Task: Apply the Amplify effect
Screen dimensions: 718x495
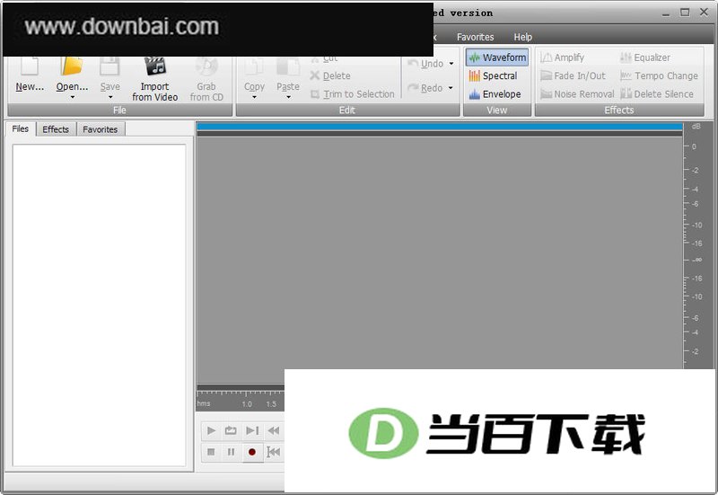Action: point(563,57)
